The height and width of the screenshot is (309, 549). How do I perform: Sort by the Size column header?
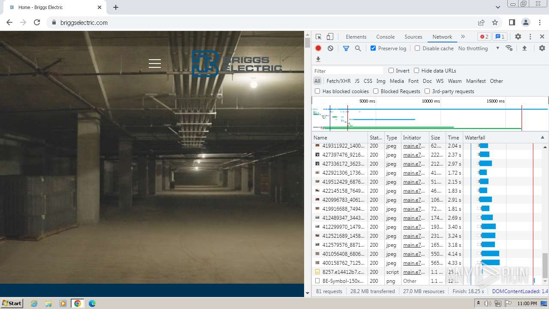tap(437, 137)
